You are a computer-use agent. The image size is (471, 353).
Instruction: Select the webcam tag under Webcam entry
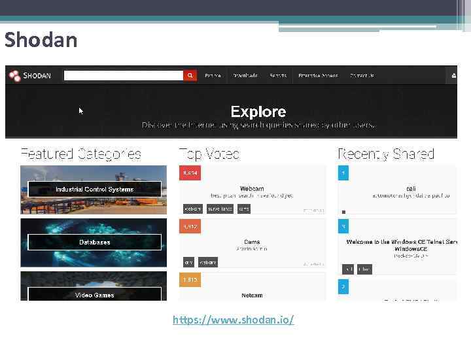click(x=193, y=209)
